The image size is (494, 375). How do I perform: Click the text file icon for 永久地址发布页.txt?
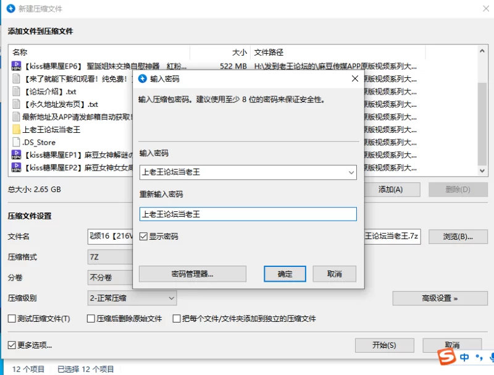click(x=16, y=104)
